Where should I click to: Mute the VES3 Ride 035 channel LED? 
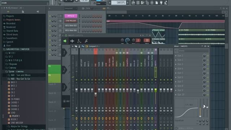click(50, 26)
